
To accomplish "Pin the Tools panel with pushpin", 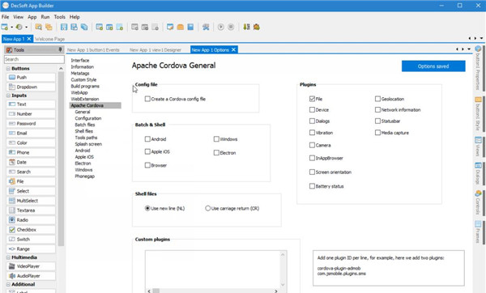I will coord(60,49).
